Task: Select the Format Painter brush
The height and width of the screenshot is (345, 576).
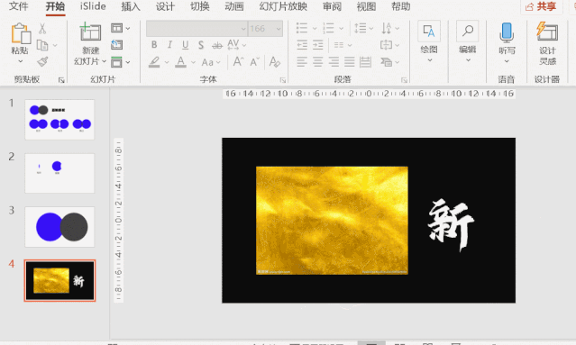Action: (x=42, y=61)
